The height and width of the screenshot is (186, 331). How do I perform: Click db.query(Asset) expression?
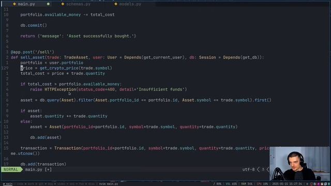pyautogui.click(x=57, y=100)
